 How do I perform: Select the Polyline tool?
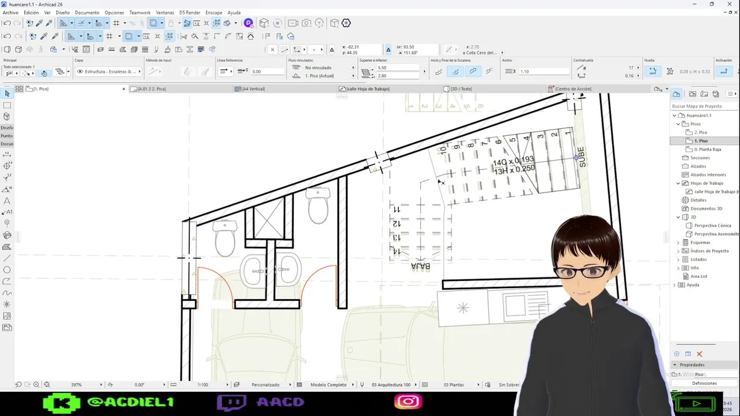(7, 281)
